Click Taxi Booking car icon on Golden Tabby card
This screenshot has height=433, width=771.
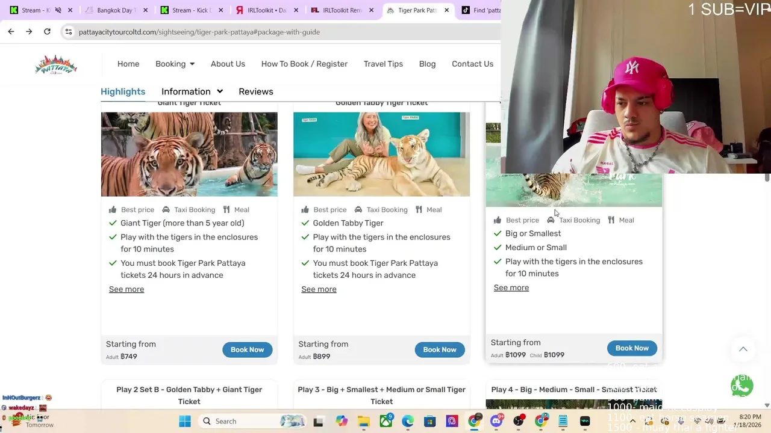tap(358, 210)
